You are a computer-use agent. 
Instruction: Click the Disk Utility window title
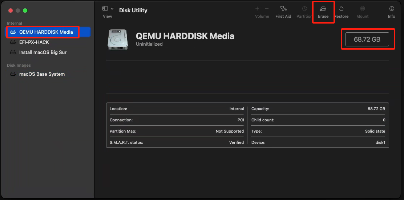pos(133,11)
